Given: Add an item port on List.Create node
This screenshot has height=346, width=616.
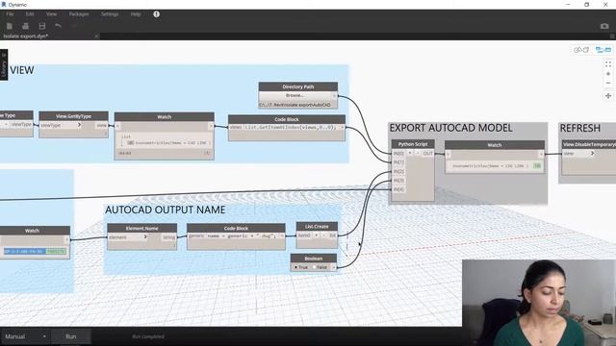Looking at the screenshot, I should (x=317, y=235).
